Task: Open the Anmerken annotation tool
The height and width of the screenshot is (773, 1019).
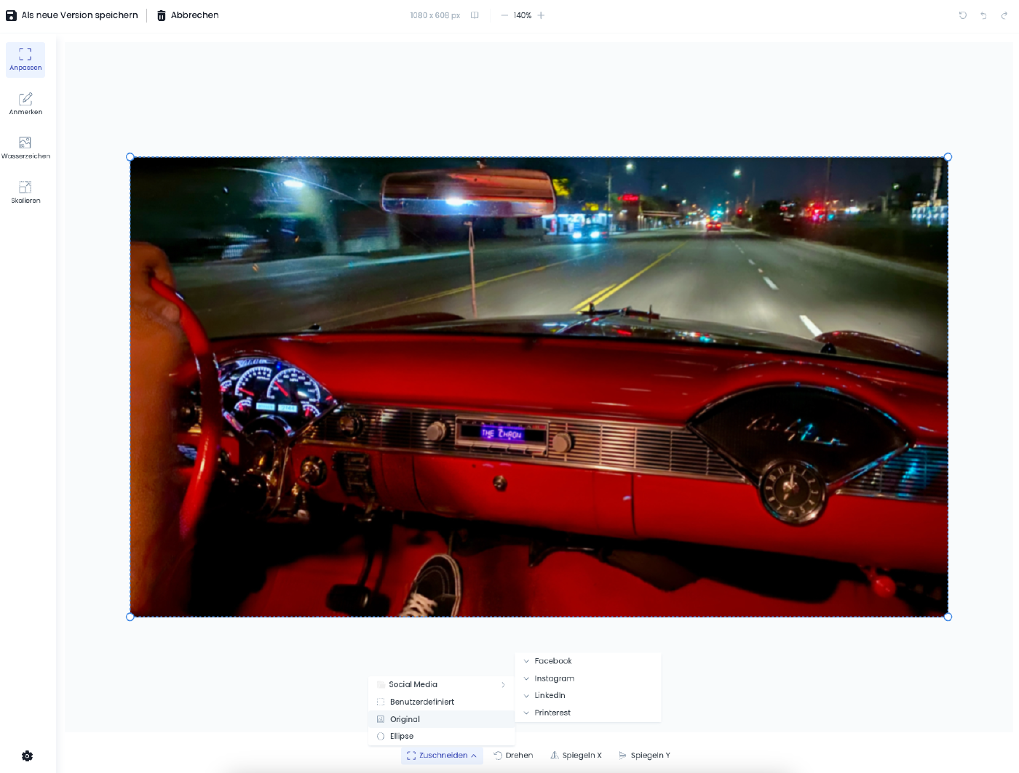Action: [25, 104]
